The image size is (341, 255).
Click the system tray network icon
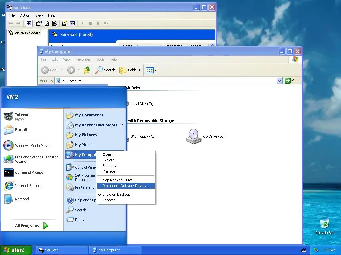point(316,250)
